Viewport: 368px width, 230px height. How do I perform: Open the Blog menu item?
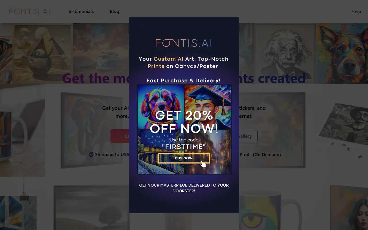pos(114,11)
